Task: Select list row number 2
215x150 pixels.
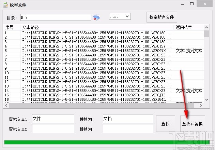Action: pyautogui.click(x=104, y=37)
